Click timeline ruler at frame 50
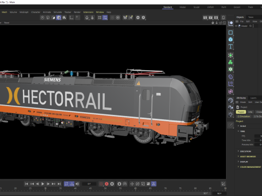Viewport: 262px width, 196px height. coord(105,189)
